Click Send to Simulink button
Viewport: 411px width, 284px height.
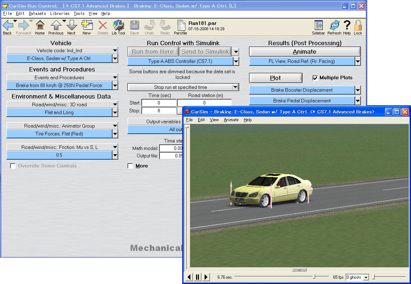(206, 52)
